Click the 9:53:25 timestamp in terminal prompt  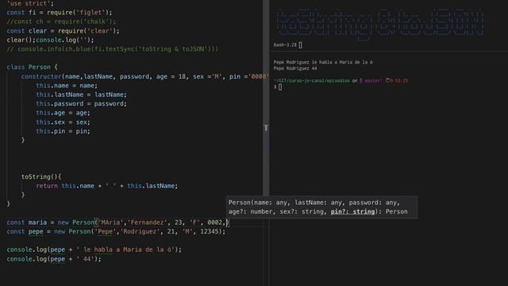pyautogui.click(x=398, y=80)
